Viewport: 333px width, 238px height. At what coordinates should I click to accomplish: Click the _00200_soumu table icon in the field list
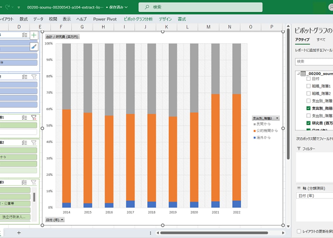(303, 74)
